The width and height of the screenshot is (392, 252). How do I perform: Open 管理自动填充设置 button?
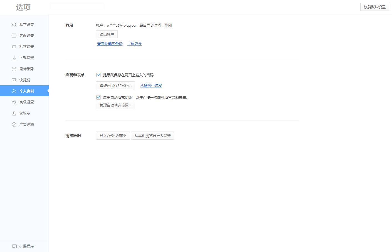(115, 105)
